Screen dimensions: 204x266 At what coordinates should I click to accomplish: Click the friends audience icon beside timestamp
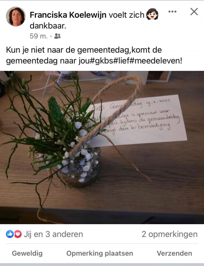(57, 36)
